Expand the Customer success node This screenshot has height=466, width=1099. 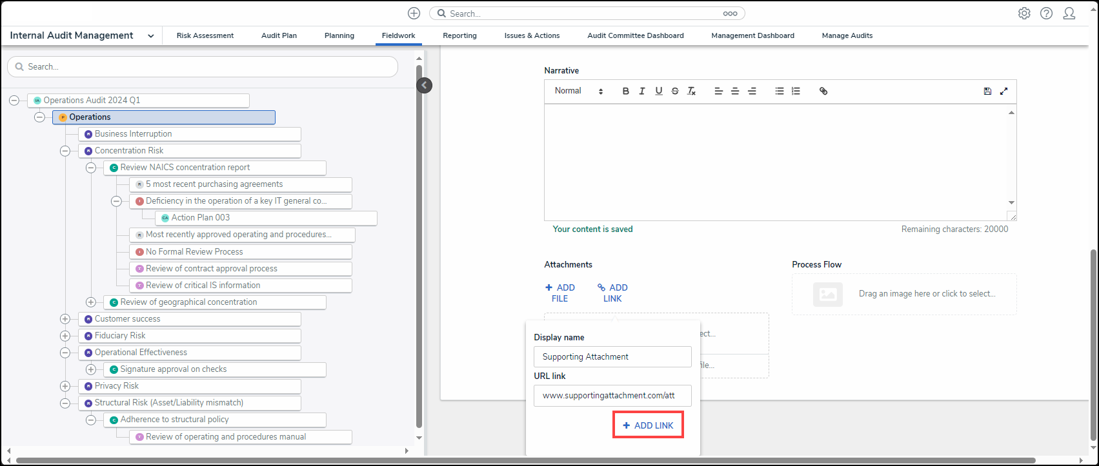tap(65, 319)
